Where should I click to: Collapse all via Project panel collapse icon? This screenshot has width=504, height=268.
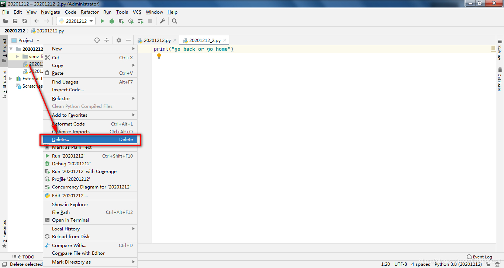point(107,40)
